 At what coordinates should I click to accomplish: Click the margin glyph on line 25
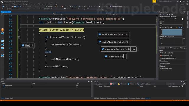coord(2,56)
